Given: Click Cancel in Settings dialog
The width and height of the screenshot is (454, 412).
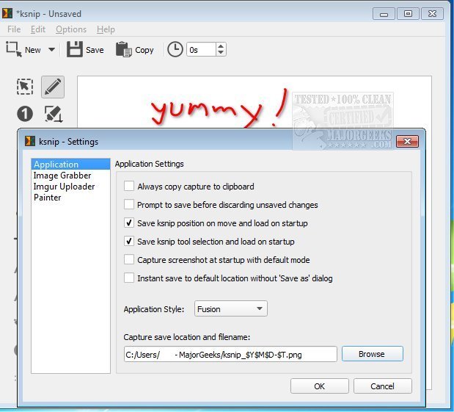Looking at the screenshot, I should click(382, 386).
